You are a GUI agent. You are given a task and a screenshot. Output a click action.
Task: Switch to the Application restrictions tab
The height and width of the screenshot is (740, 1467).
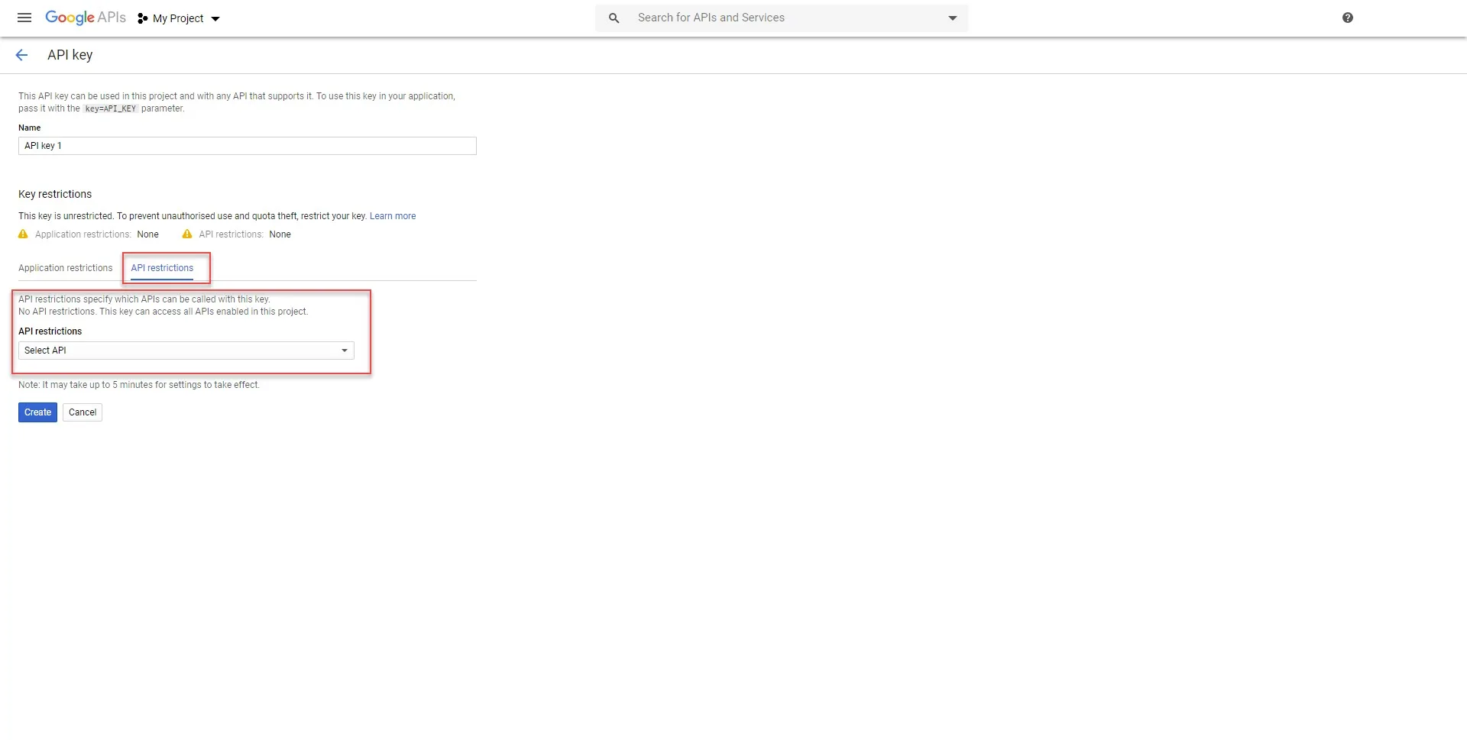[65, 268]
